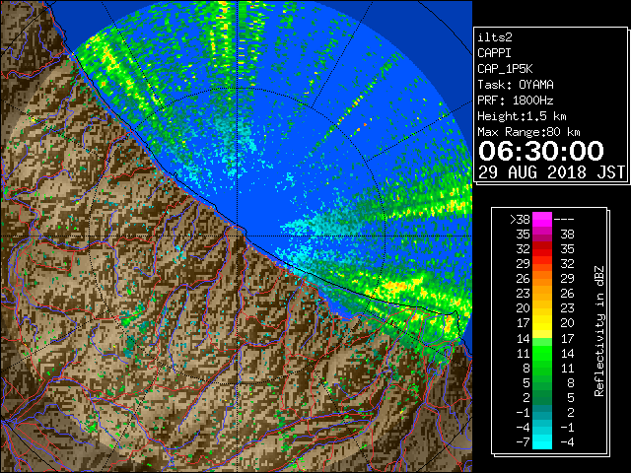Select the 'Height:1.5 km' text

tap(522, 116)
